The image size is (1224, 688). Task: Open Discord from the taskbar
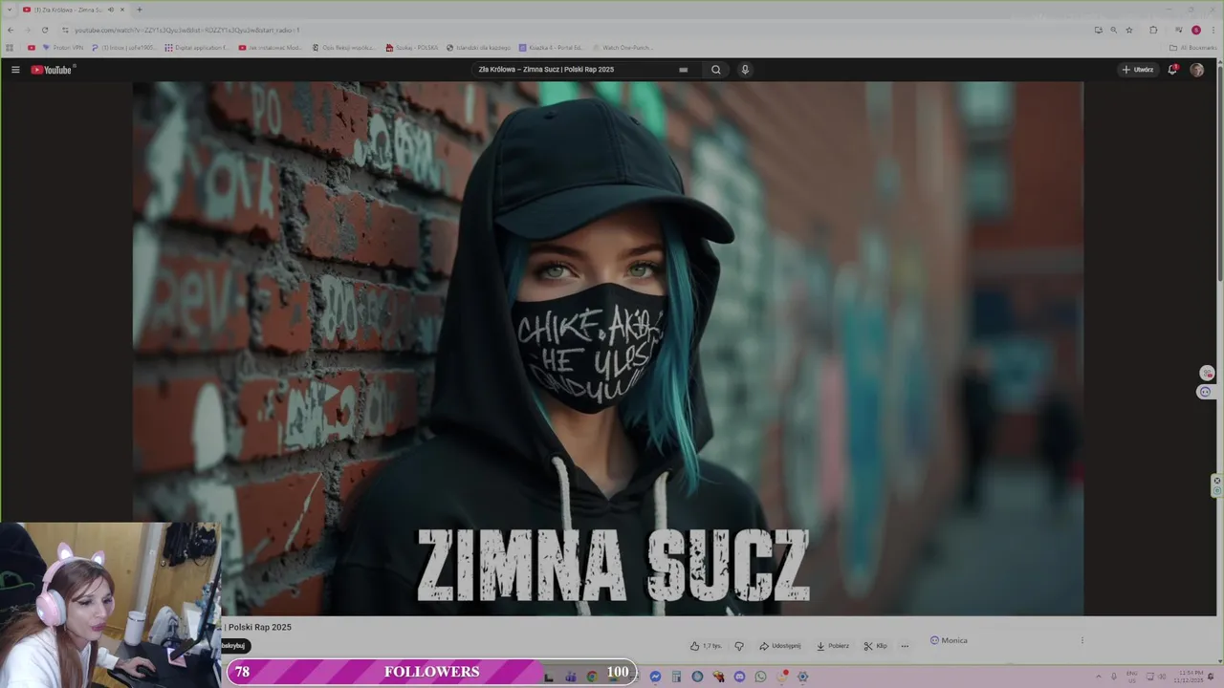tap(739, 677)
